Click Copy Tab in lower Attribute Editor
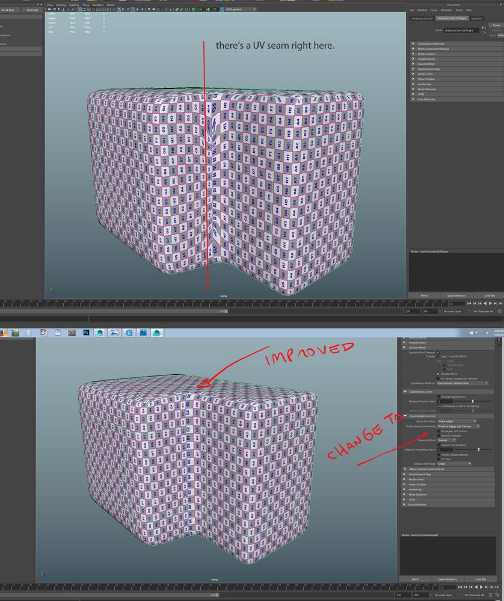Viewport: 504px width, 601px height. (x=481, y=579)
